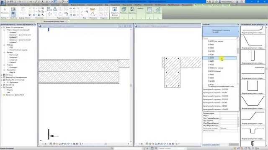This screenshot has width=268, height=150.
Task: Open the type selector Арматурный стержень 16 A500
Action: point(221,31)
